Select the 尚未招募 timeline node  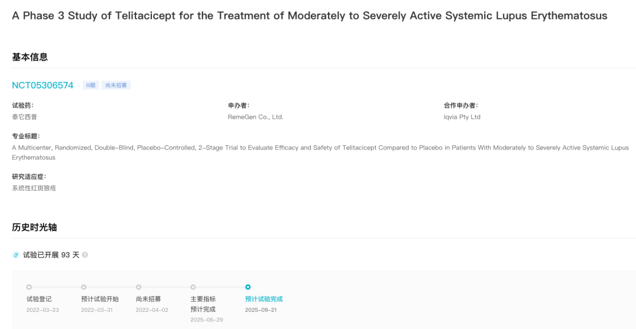(x=138, y=287)
